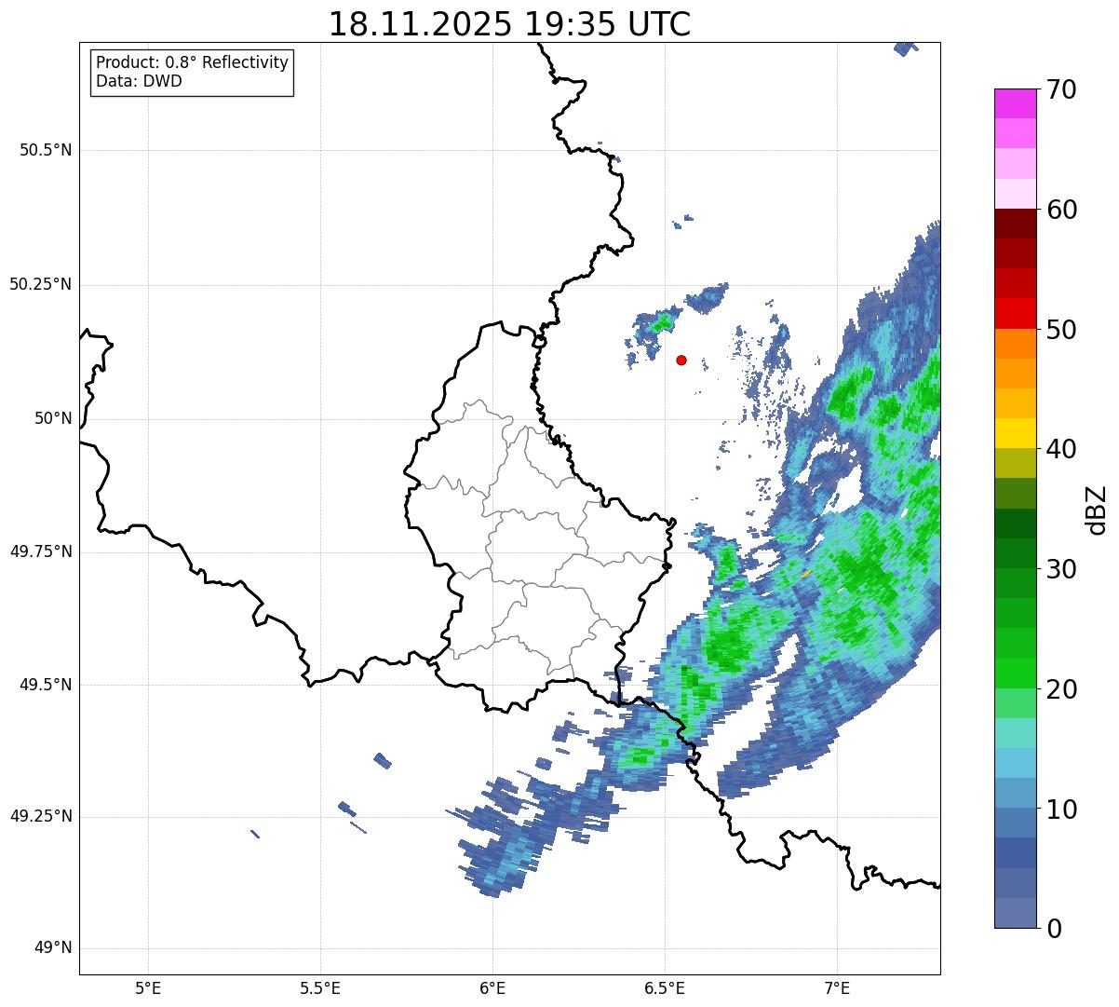
Task: Click the orange colorbar swatch below 50
Action: 1016,344
